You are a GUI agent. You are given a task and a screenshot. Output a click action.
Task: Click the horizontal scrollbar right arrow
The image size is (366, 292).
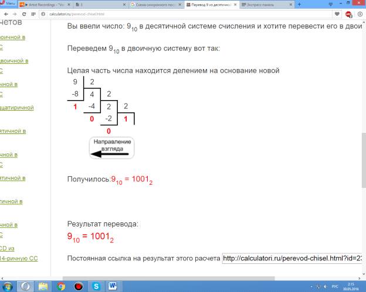click(x=360, y=279)
